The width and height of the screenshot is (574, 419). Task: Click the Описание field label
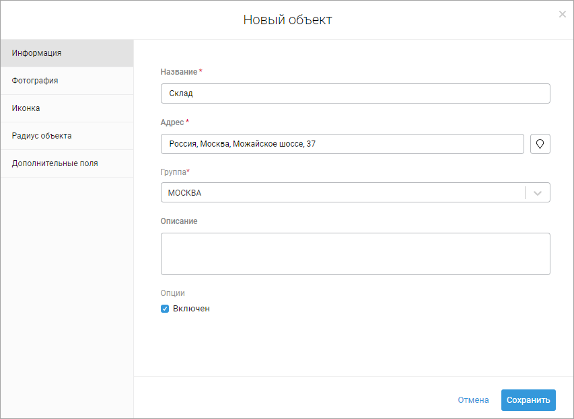[x=179, y=221]
